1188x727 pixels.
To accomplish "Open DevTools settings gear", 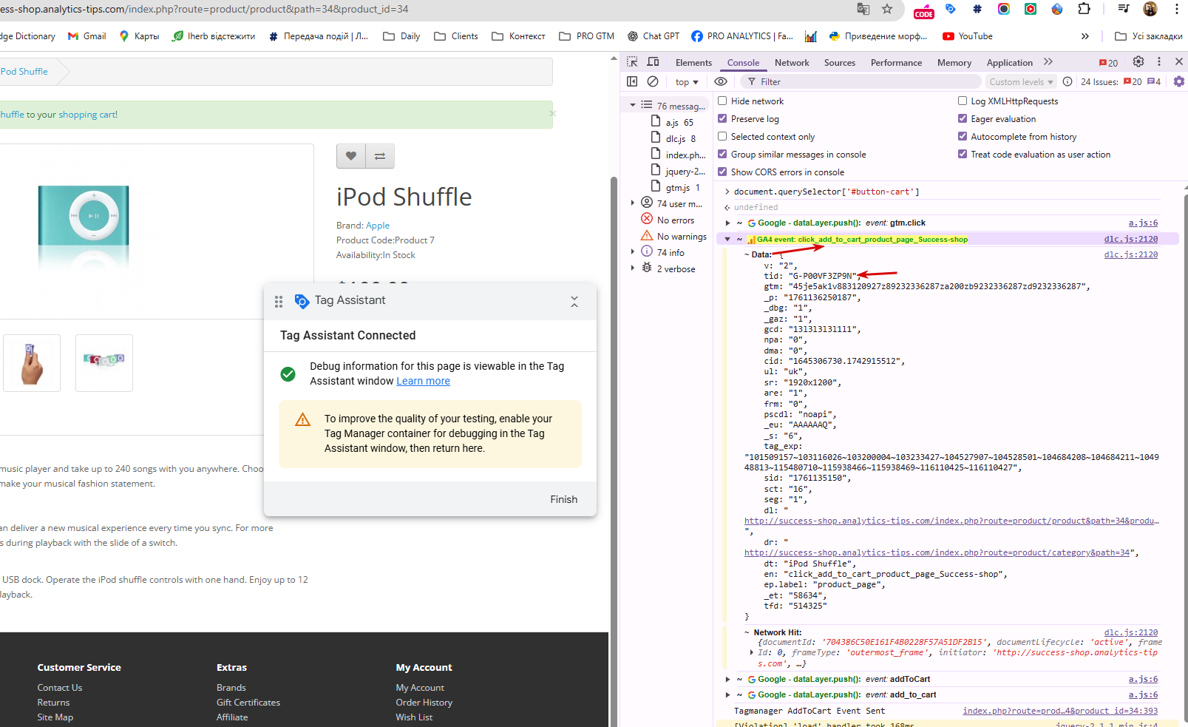I will point(1138,62).
